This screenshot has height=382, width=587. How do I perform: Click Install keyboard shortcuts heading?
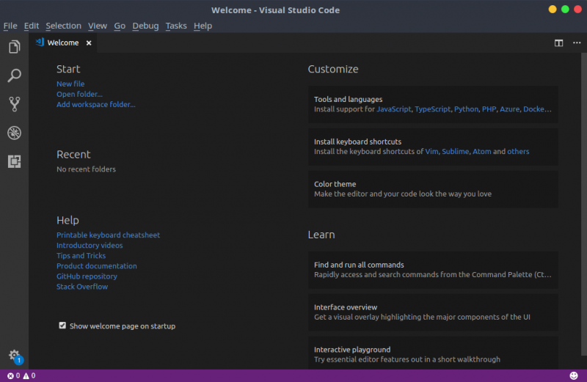pyautogui.click(x=357, y=142)
